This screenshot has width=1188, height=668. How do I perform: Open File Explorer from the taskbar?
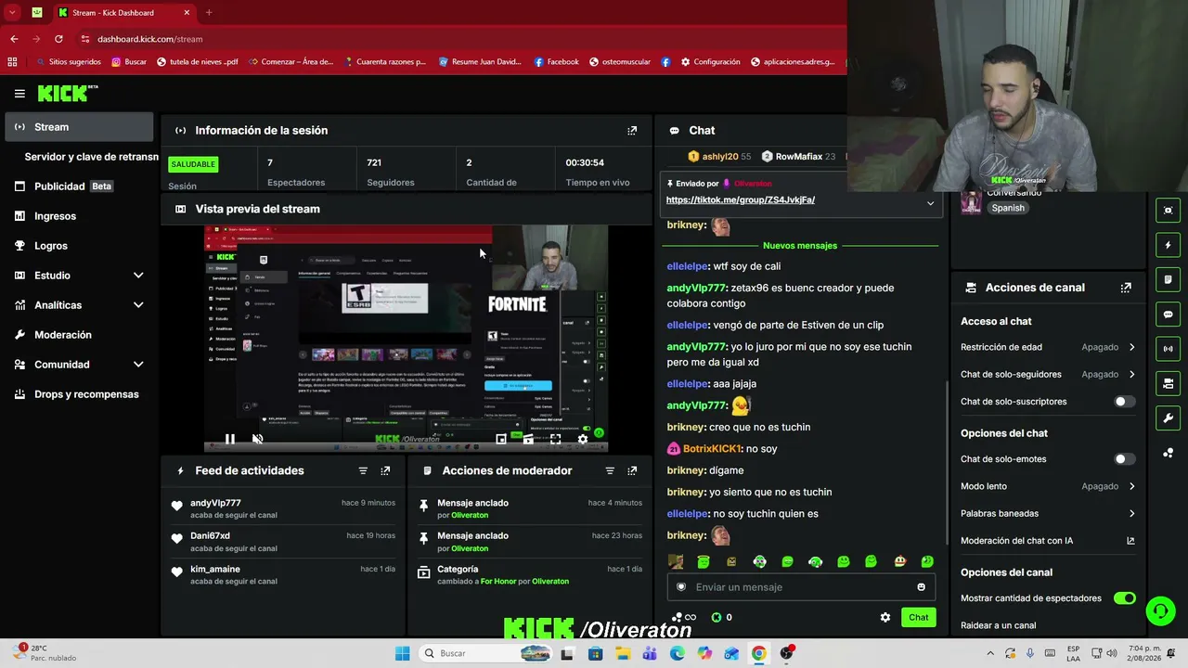click(623, 653)
